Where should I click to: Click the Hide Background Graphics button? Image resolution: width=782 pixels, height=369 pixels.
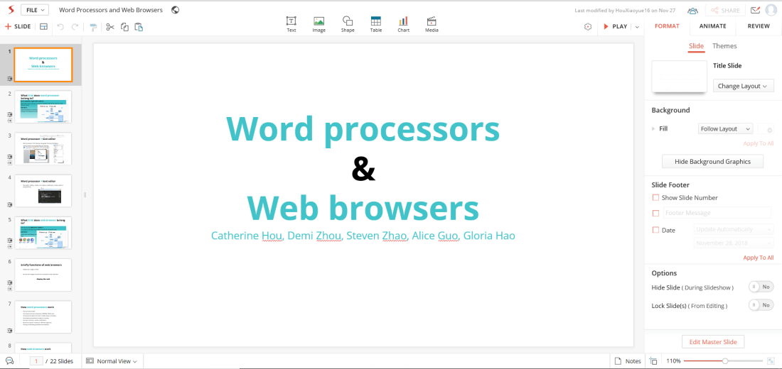coord(712,162)
